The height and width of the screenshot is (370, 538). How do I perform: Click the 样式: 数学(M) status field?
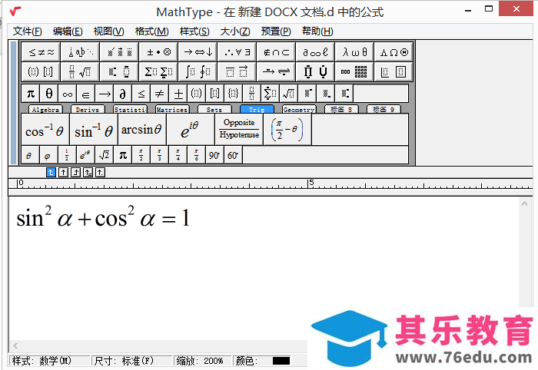(49, 361)
